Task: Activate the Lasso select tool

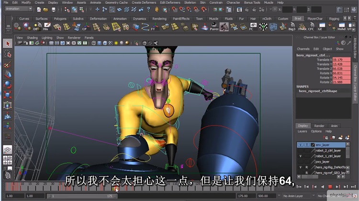Action: 8,54
